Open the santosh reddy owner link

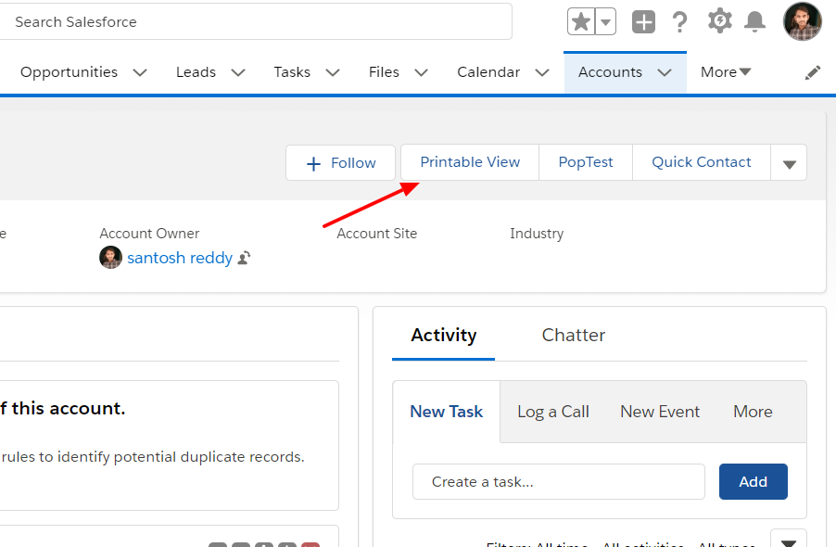[180, 258]
